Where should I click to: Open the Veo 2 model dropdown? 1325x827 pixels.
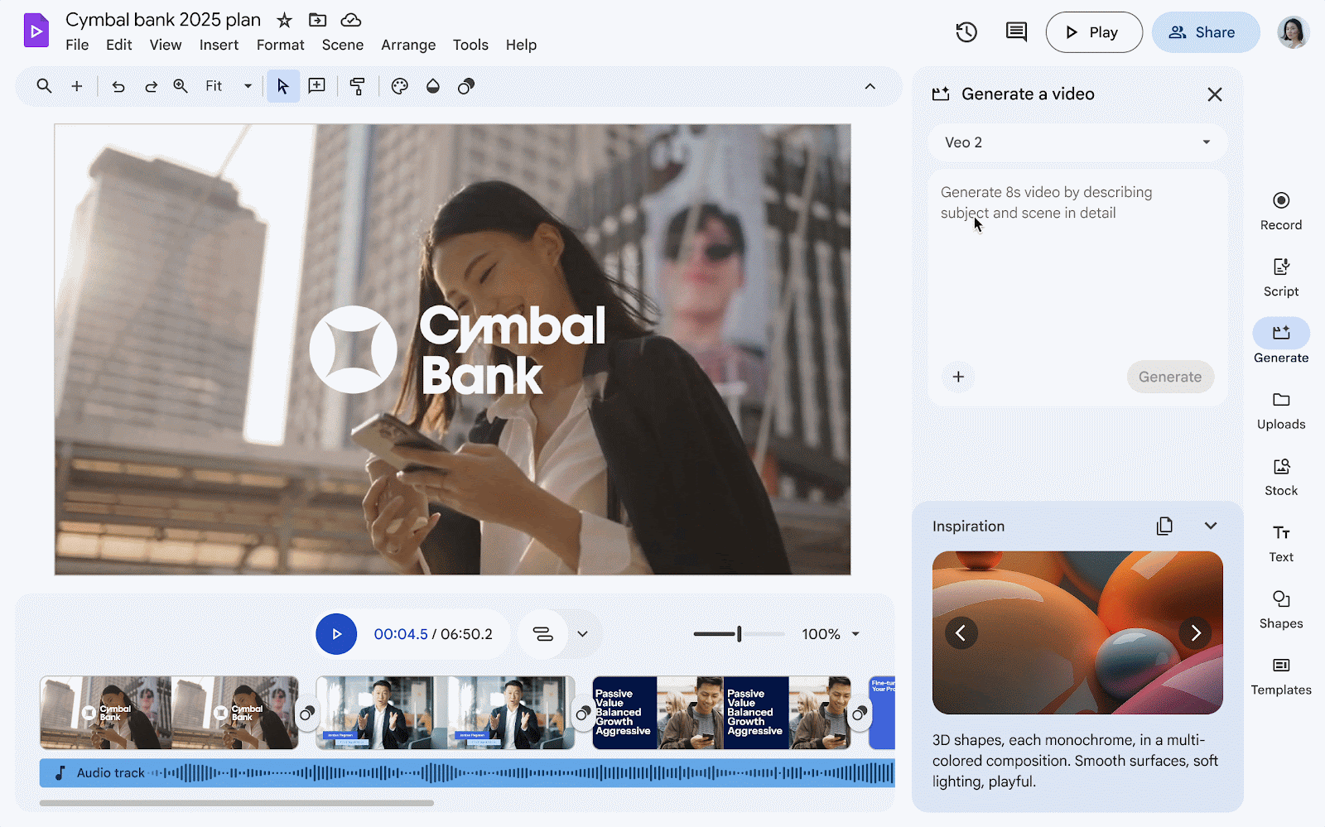tap(1077, 142)
